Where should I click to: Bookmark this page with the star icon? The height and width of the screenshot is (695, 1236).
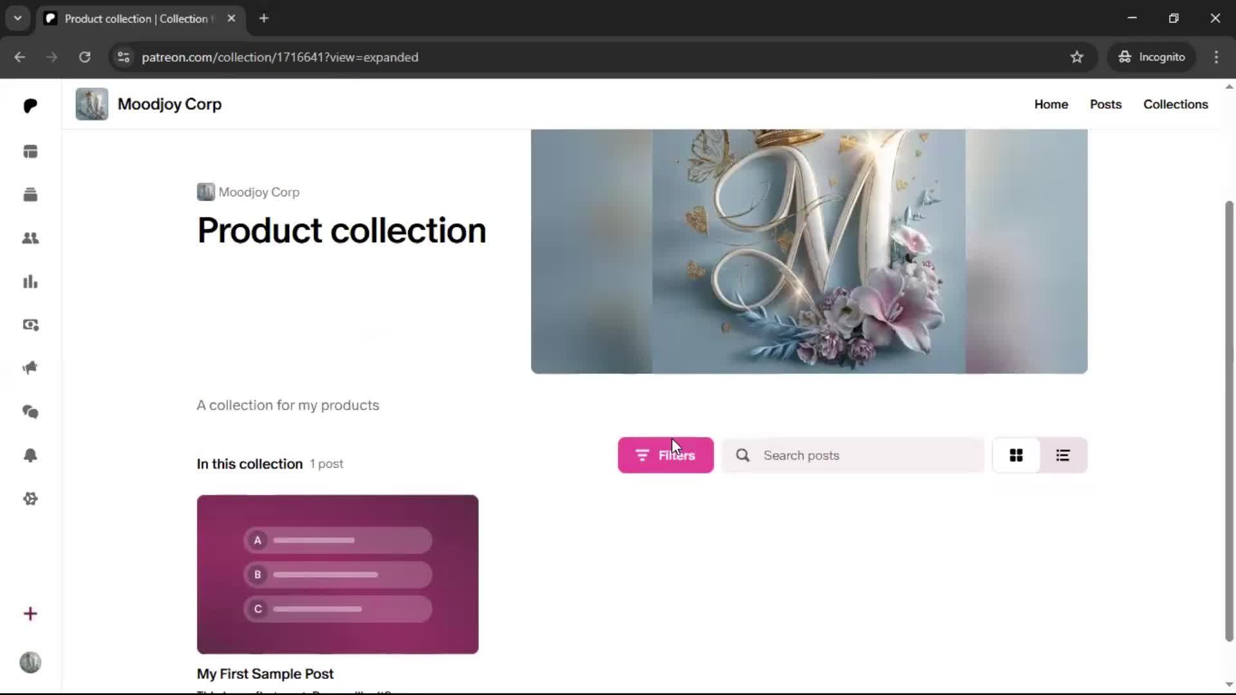tap(1076, 57)
